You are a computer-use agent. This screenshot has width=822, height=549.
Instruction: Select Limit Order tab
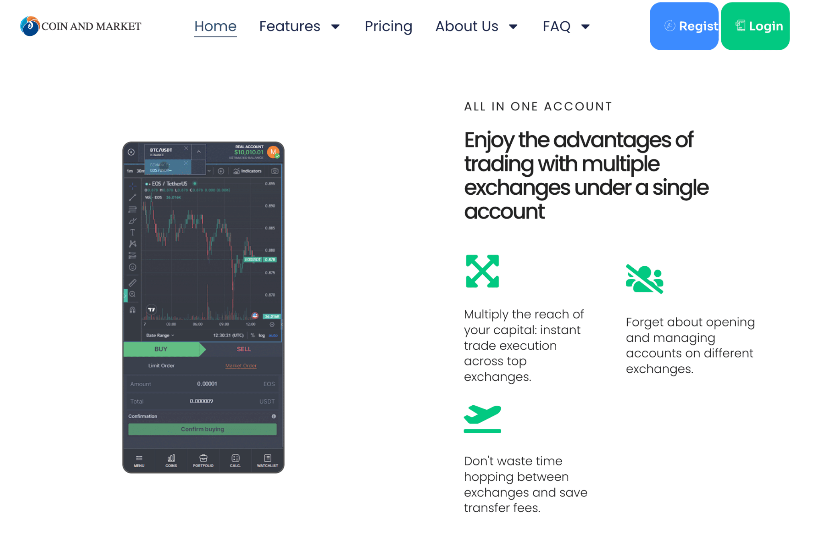161,365
